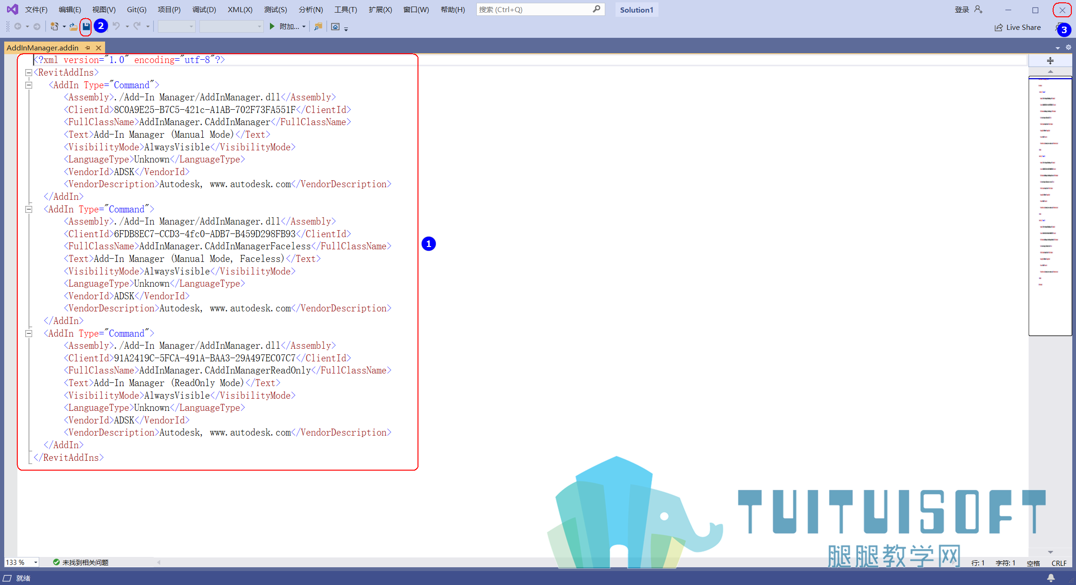Click the Live Share button
Image resolution: width=1076 pixels, height=585 pixels.
(x=1018, y=28)
